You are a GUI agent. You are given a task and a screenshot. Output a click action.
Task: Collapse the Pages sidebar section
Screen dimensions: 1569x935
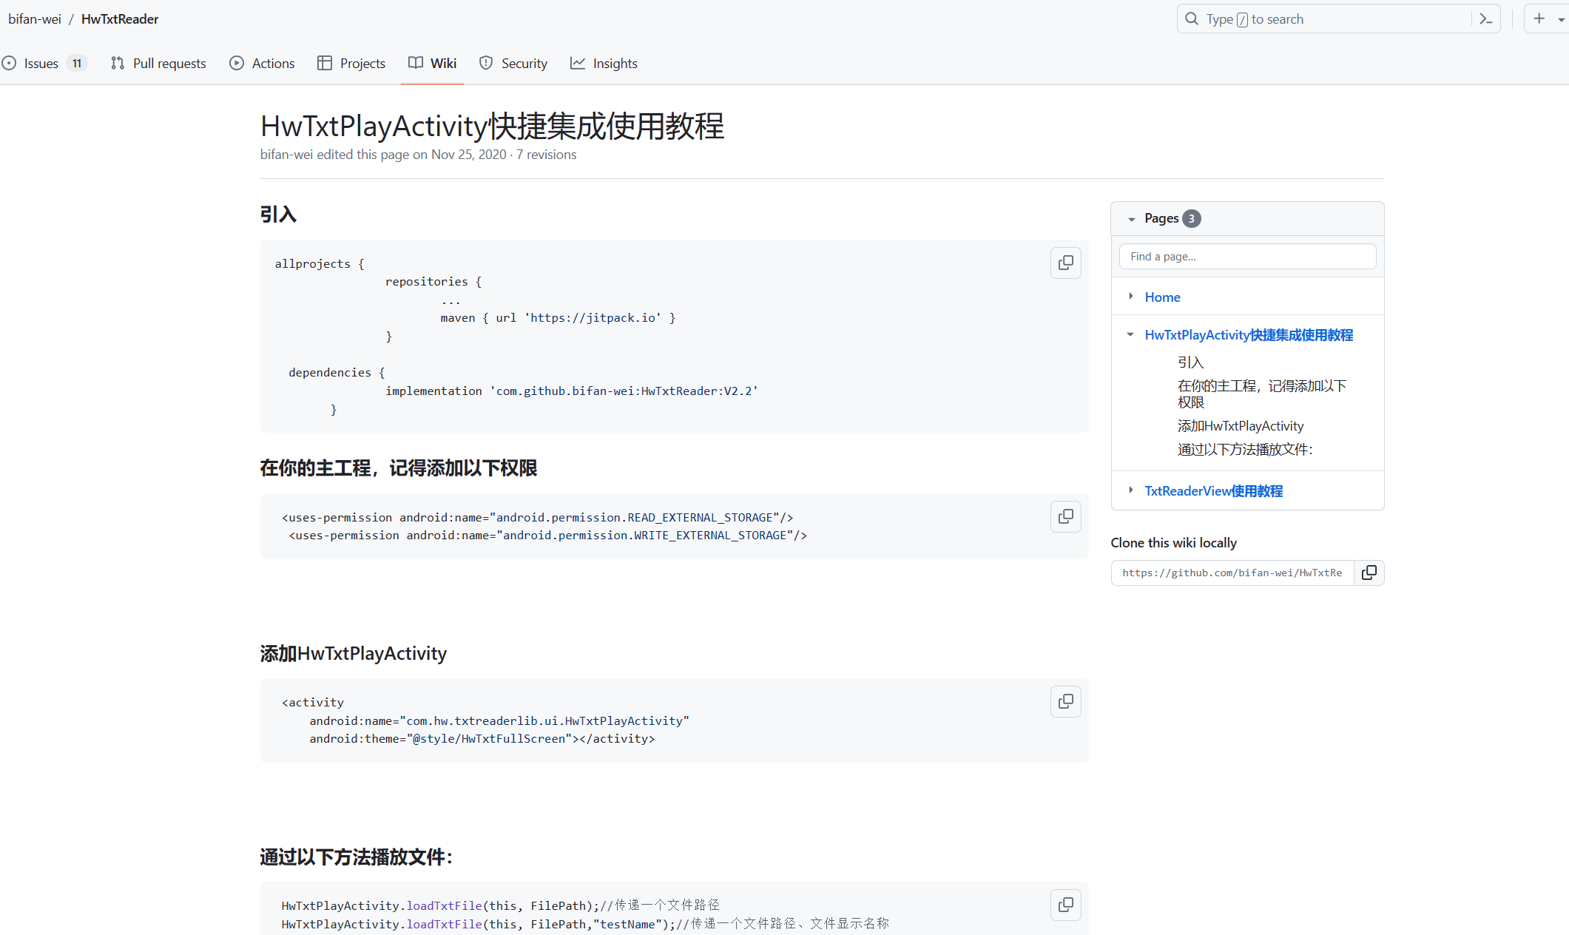pos(1131,219)
